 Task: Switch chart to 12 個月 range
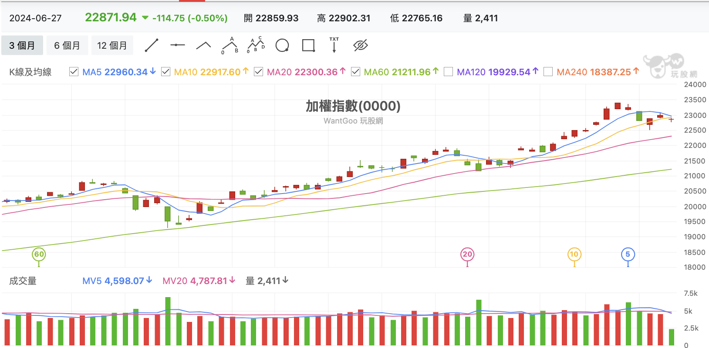click(112, 45)
